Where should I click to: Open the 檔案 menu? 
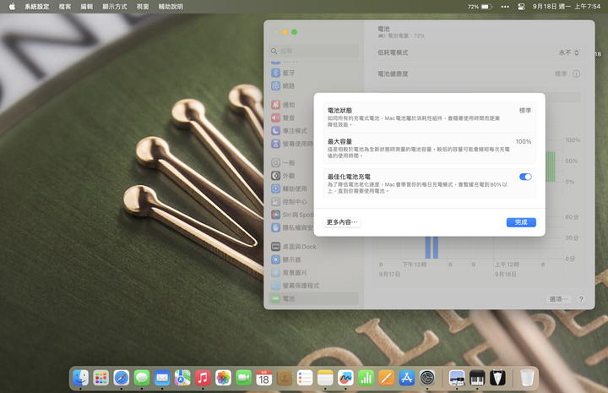point(65,7)
